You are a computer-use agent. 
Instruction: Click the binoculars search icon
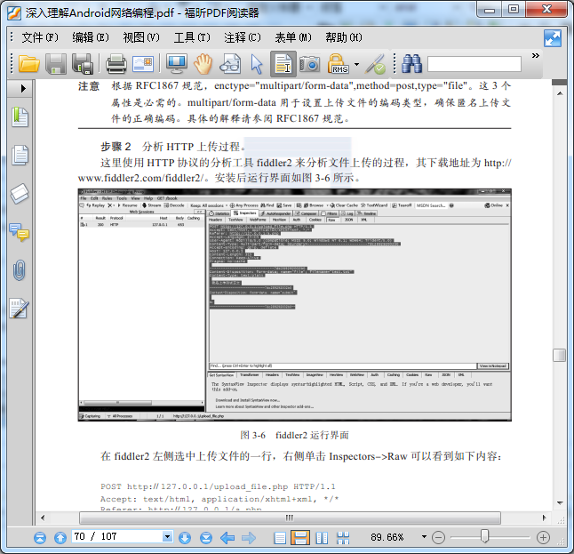[411, 64]
